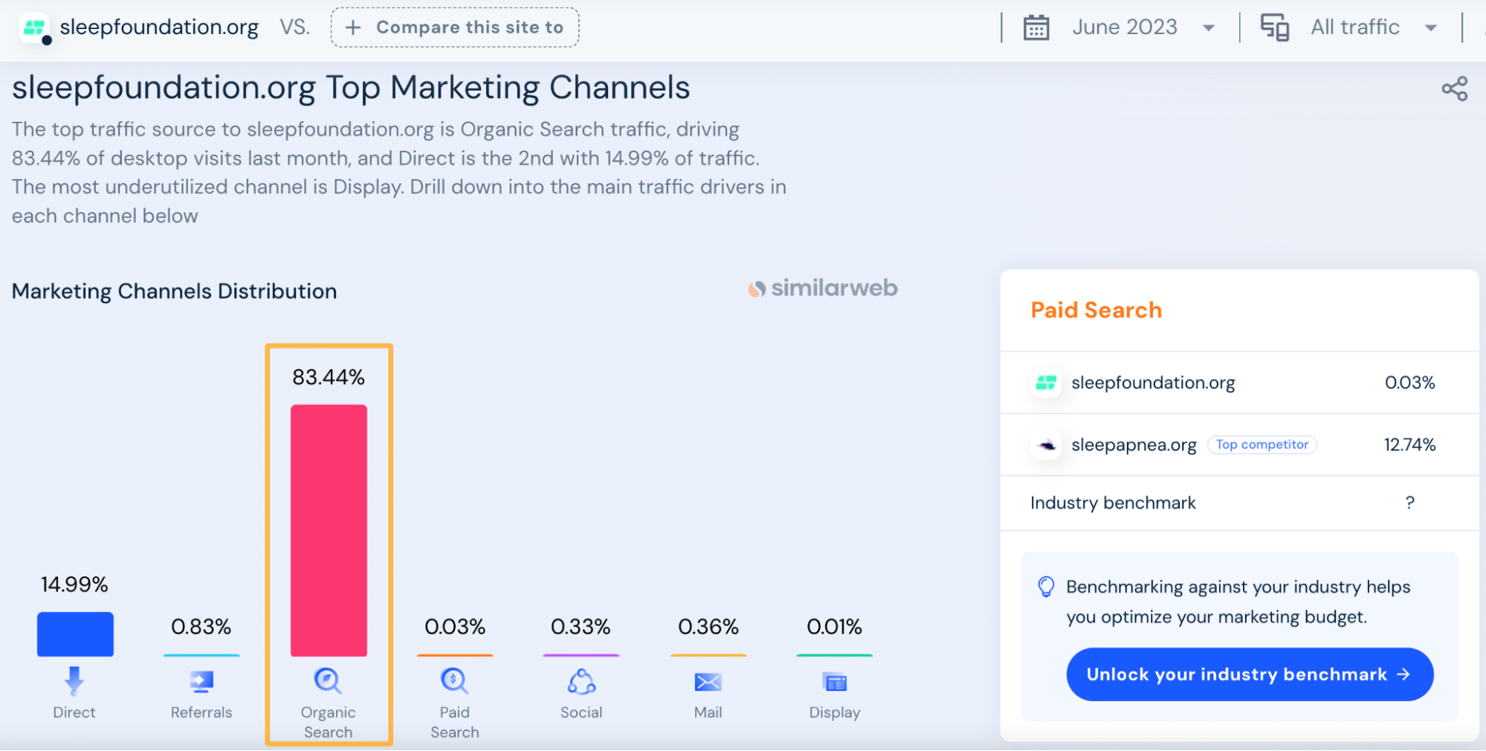
Task: Click the Compare this site to button
Action: tap(455, 27)
